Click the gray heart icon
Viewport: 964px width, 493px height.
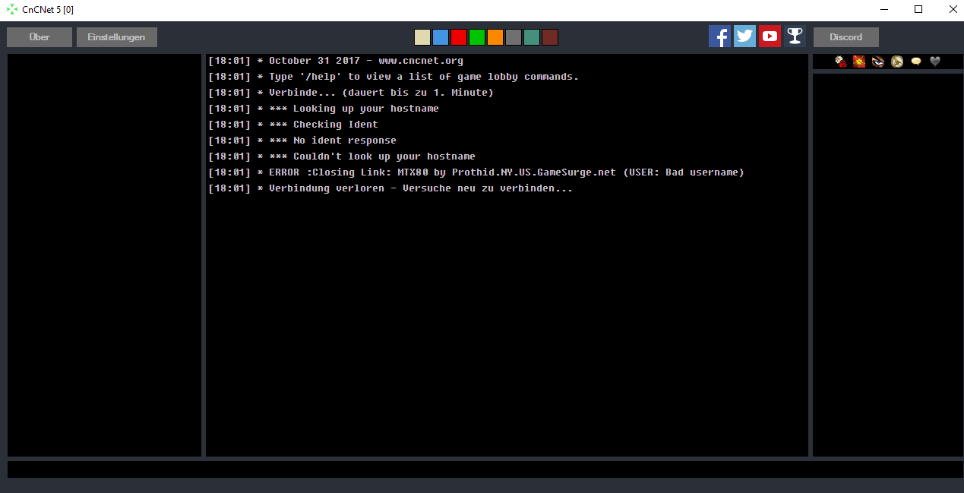click(x=935, y=62)
